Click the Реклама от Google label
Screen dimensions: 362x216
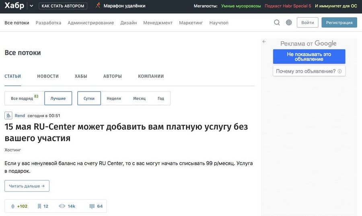(309, 43)
